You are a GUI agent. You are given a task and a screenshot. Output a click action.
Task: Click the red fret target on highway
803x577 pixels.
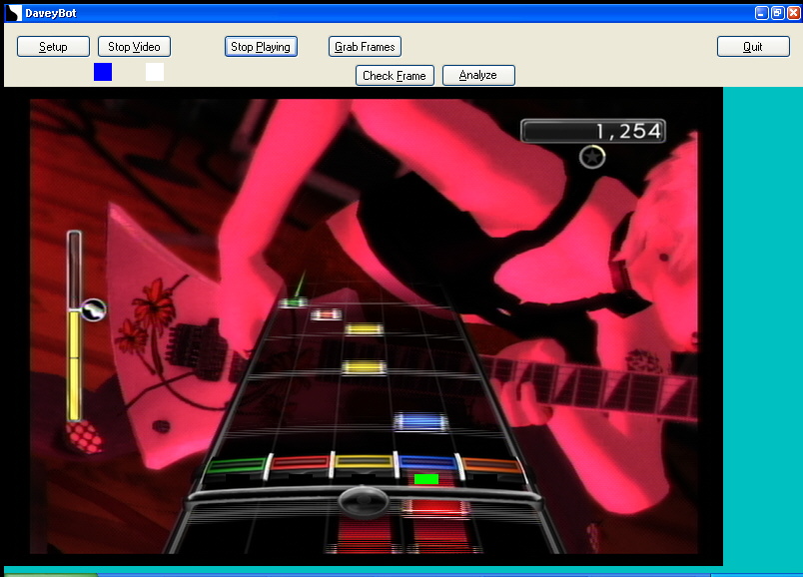pos(300,463)
